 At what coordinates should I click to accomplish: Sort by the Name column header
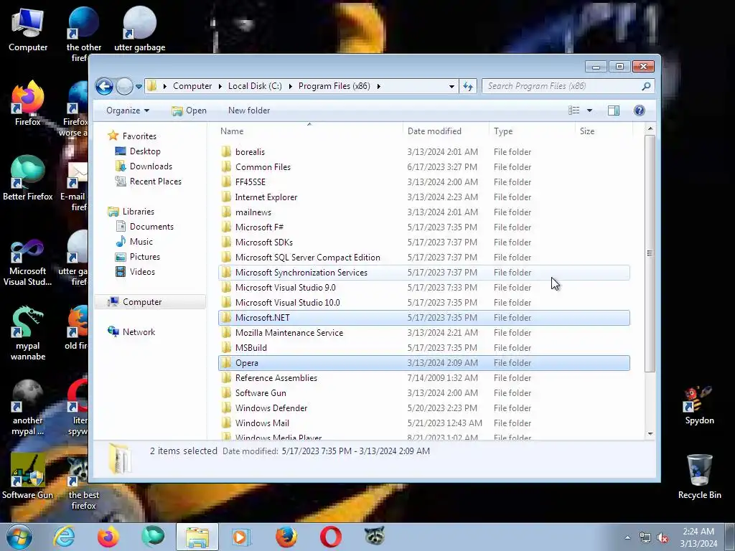click(309, 131)
